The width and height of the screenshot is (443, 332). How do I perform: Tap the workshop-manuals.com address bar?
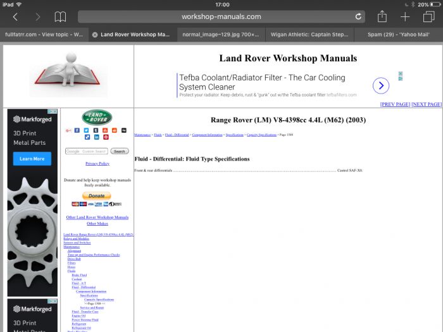[x=221, y=16]
